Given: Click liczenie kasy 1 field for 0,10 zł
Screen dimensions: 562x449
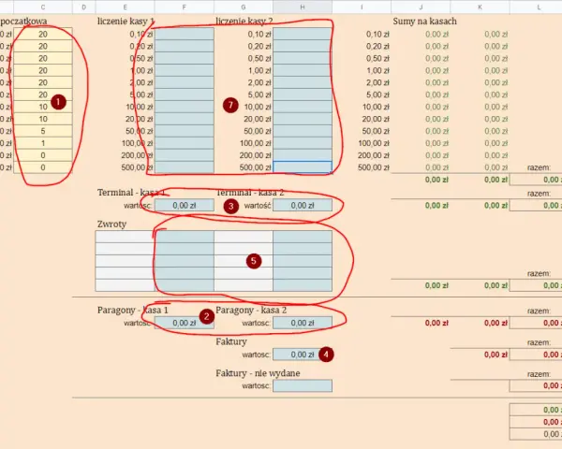Looking at the screenshot, I should pos(185,34).
